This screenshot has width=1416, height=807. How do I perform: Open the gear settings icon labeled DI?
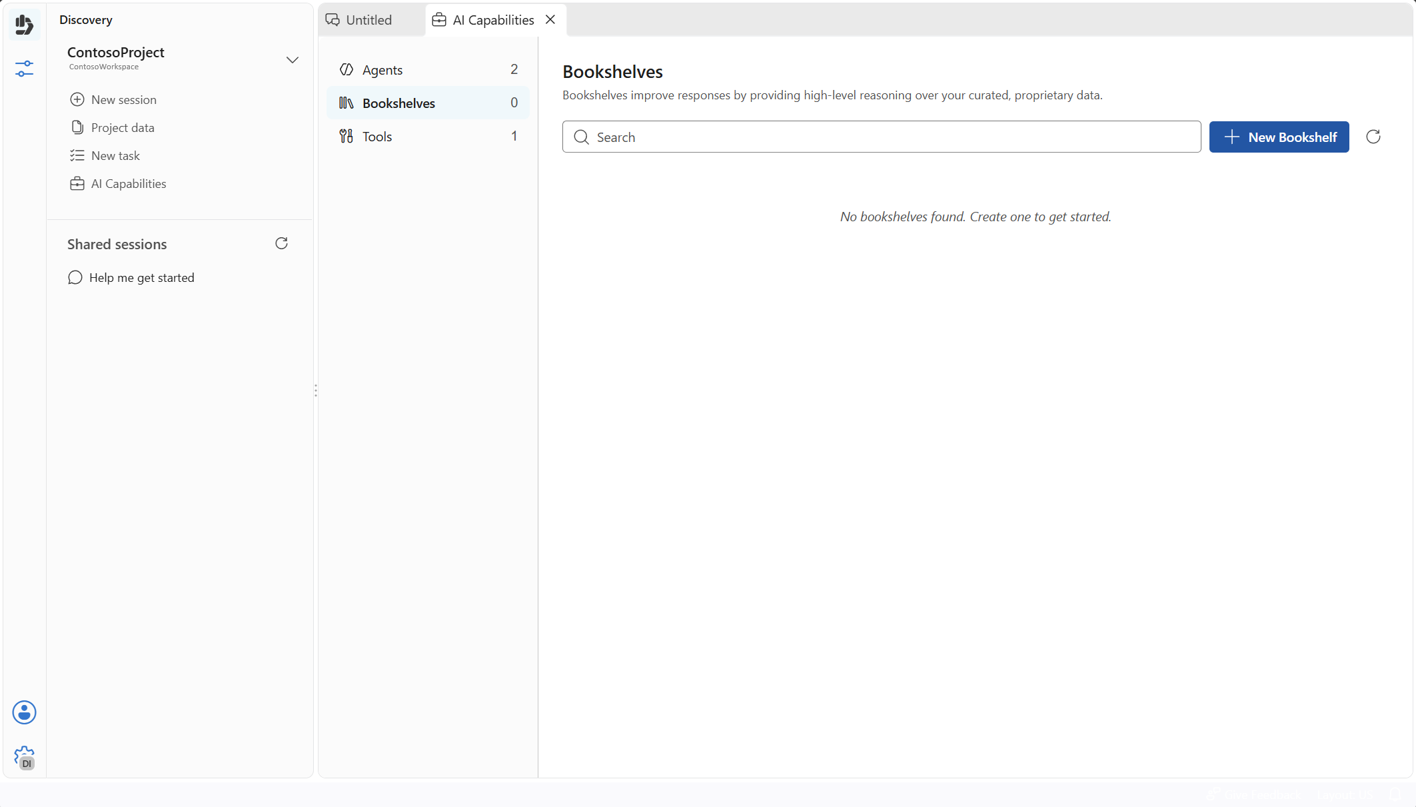click(24, 757)
